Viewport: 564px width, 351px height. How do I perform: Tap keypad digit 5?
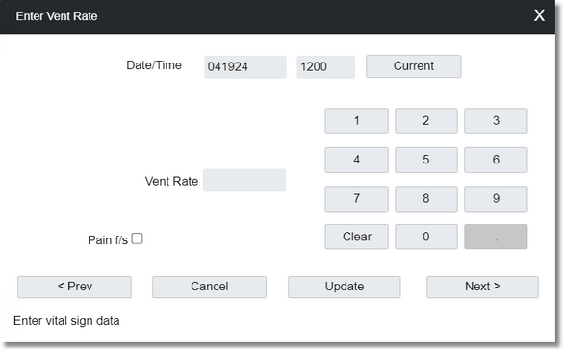pyautogui.click(x=426, y=160)
